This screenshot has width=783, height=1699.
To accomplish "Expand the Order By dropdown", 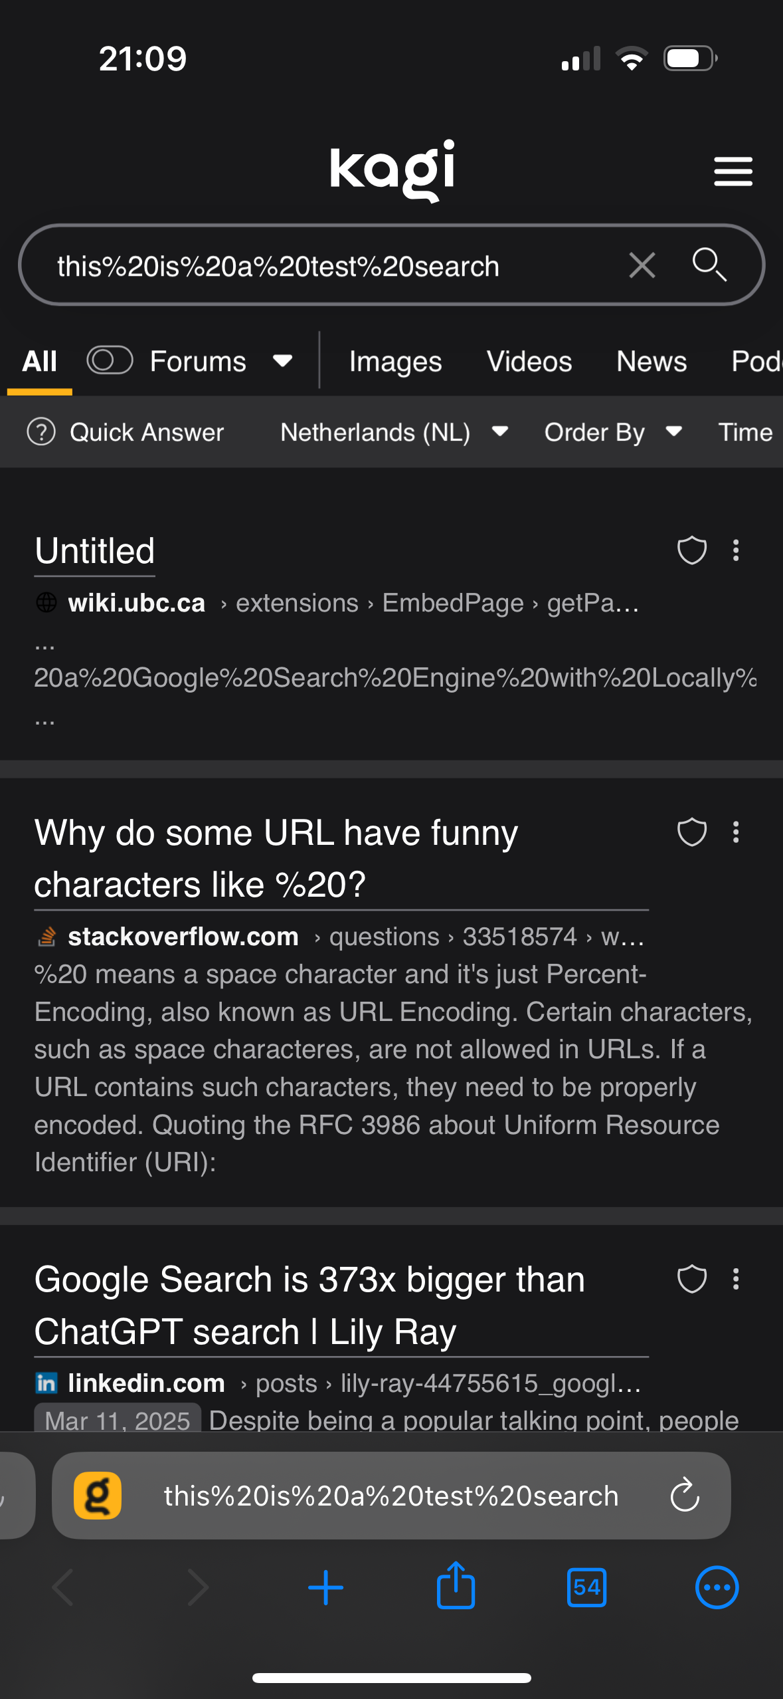I will 612,432.
